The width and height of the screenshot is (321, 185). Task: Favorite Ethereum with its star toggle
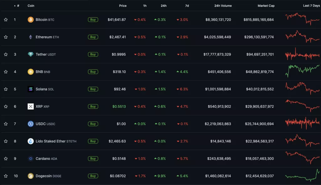(6, 37)
